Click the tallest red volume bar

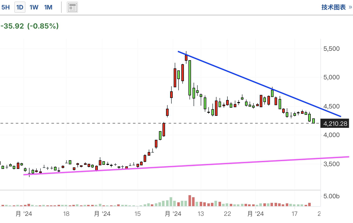pos(190,201)
